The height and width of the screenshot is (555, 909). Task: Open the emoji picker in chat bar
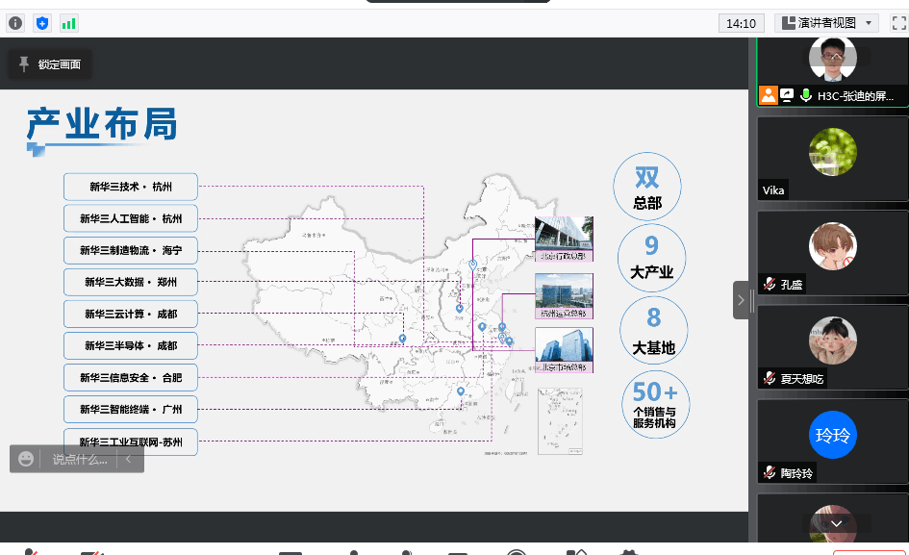tap(26, 459)
